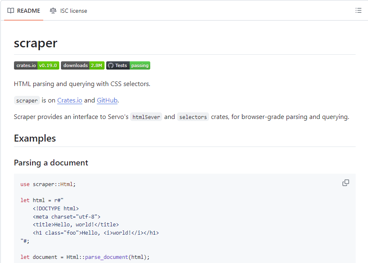The height and width of the screenshot is (263, 368).
Task: Open the README outline list icon
Action: (x=358, y=11)
